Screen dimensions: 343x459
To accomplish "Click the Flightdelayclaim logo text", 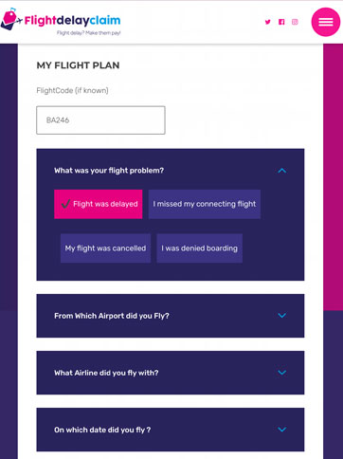I will pyautogui.click(x=72, y=21).
